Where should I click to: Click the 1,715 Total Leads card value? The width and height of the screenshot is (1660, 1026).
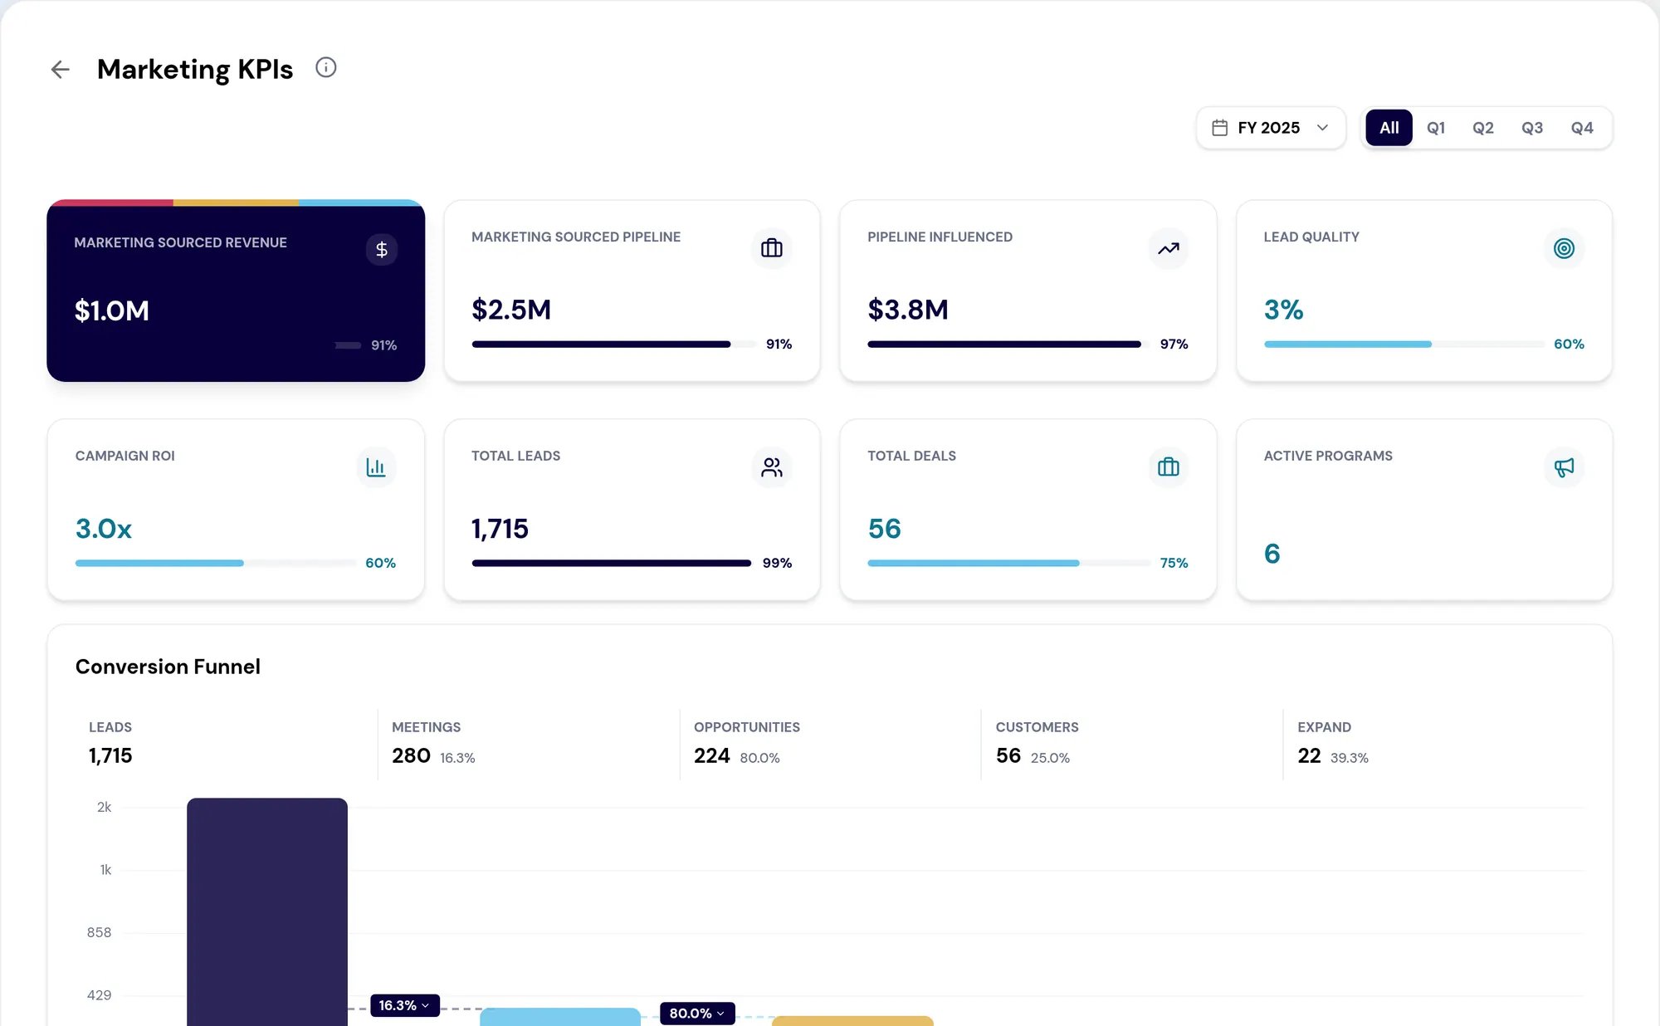[x=500, y=529]
